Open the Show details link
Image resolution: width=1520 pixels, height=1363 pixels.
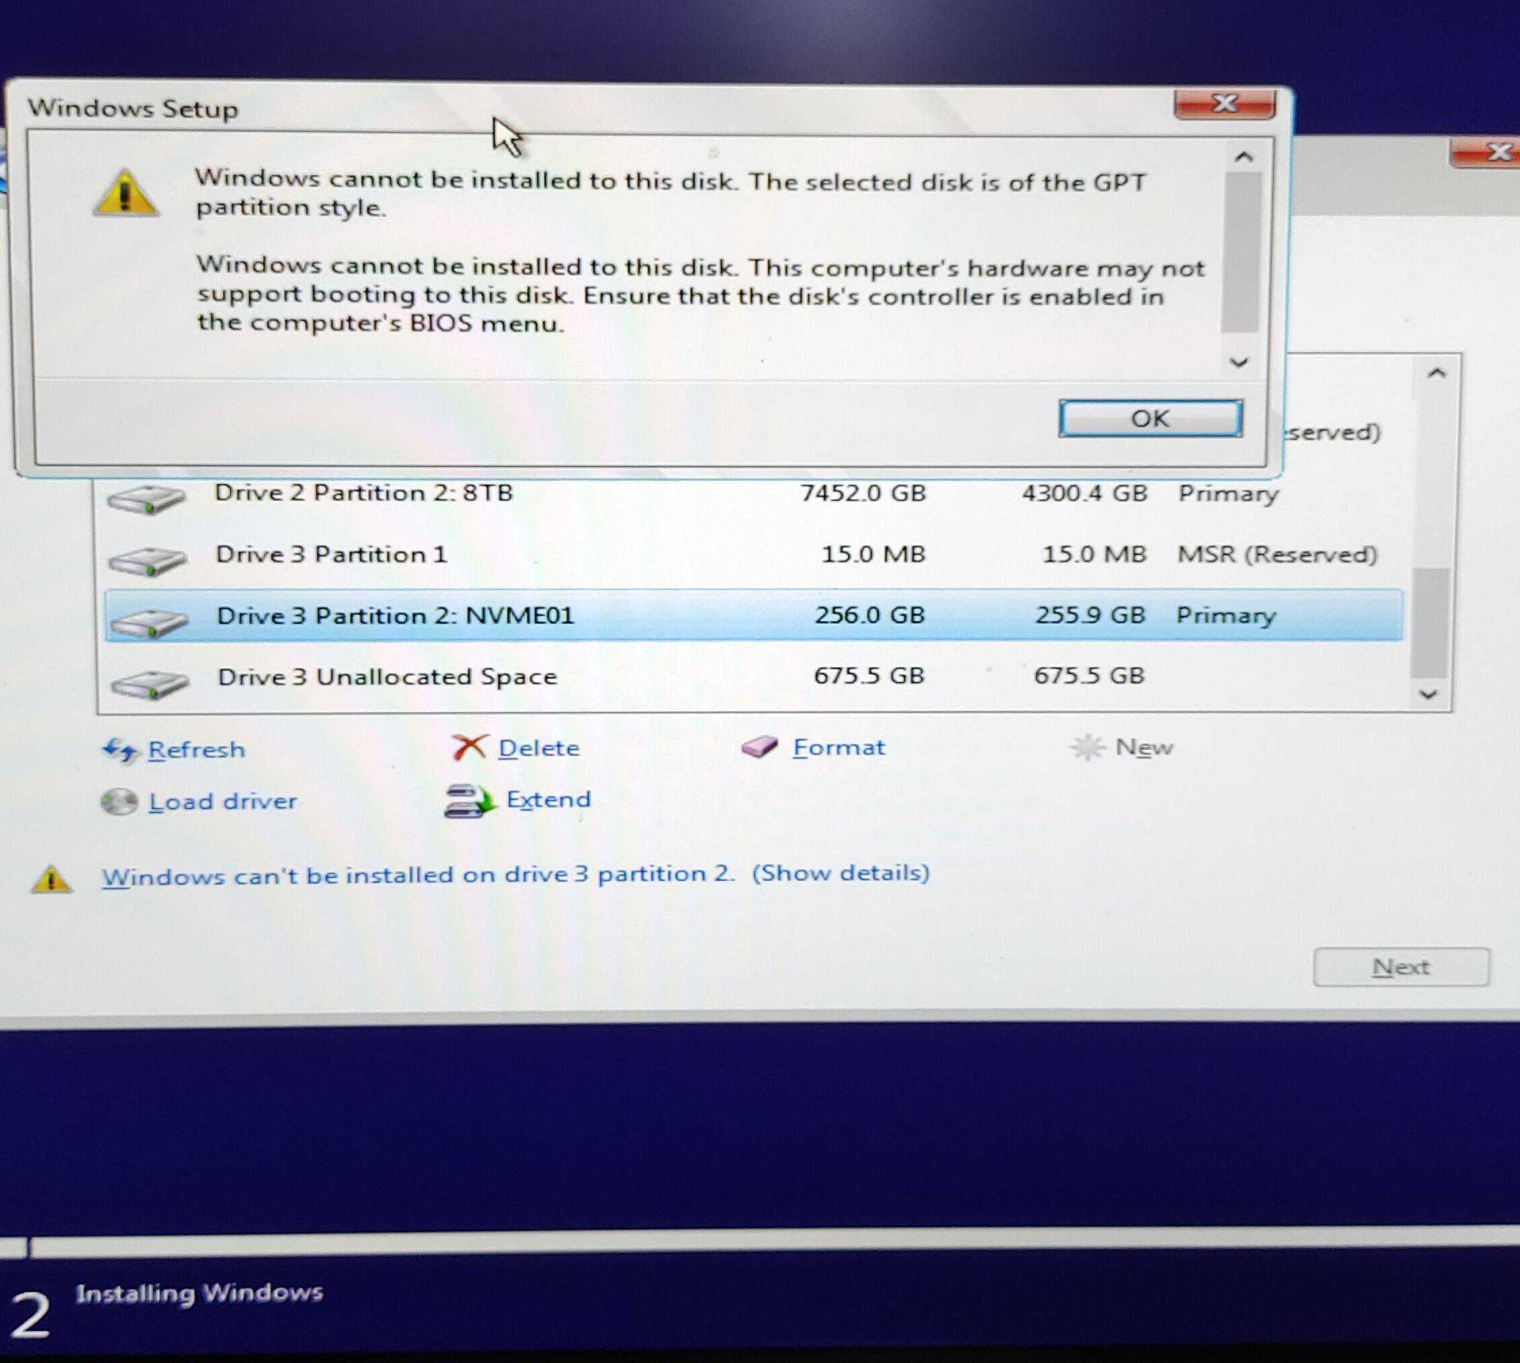tap(840, 874)
